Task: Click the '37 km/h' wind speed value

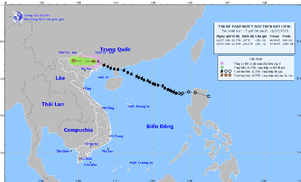Action: coord(275,44)
